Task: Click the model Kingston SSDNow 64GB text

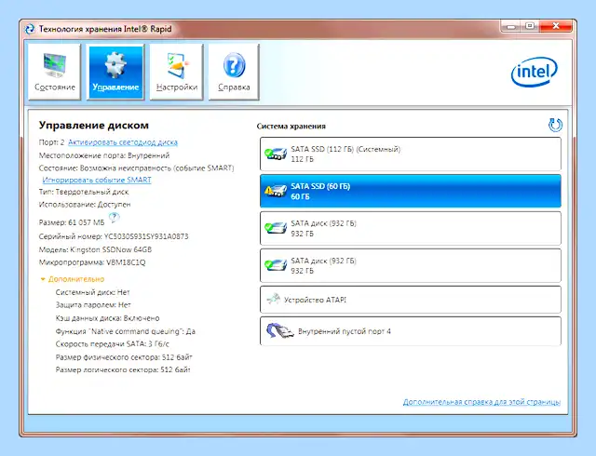Action: click(x=111, y=249)
